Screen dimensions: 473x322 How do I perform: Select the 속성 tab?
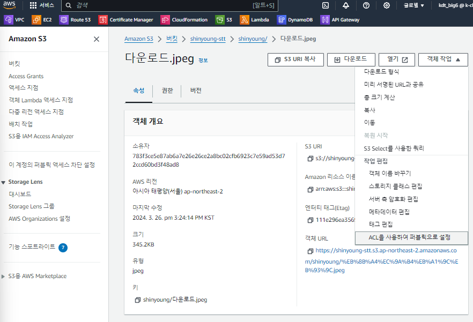tap(139, 91)
